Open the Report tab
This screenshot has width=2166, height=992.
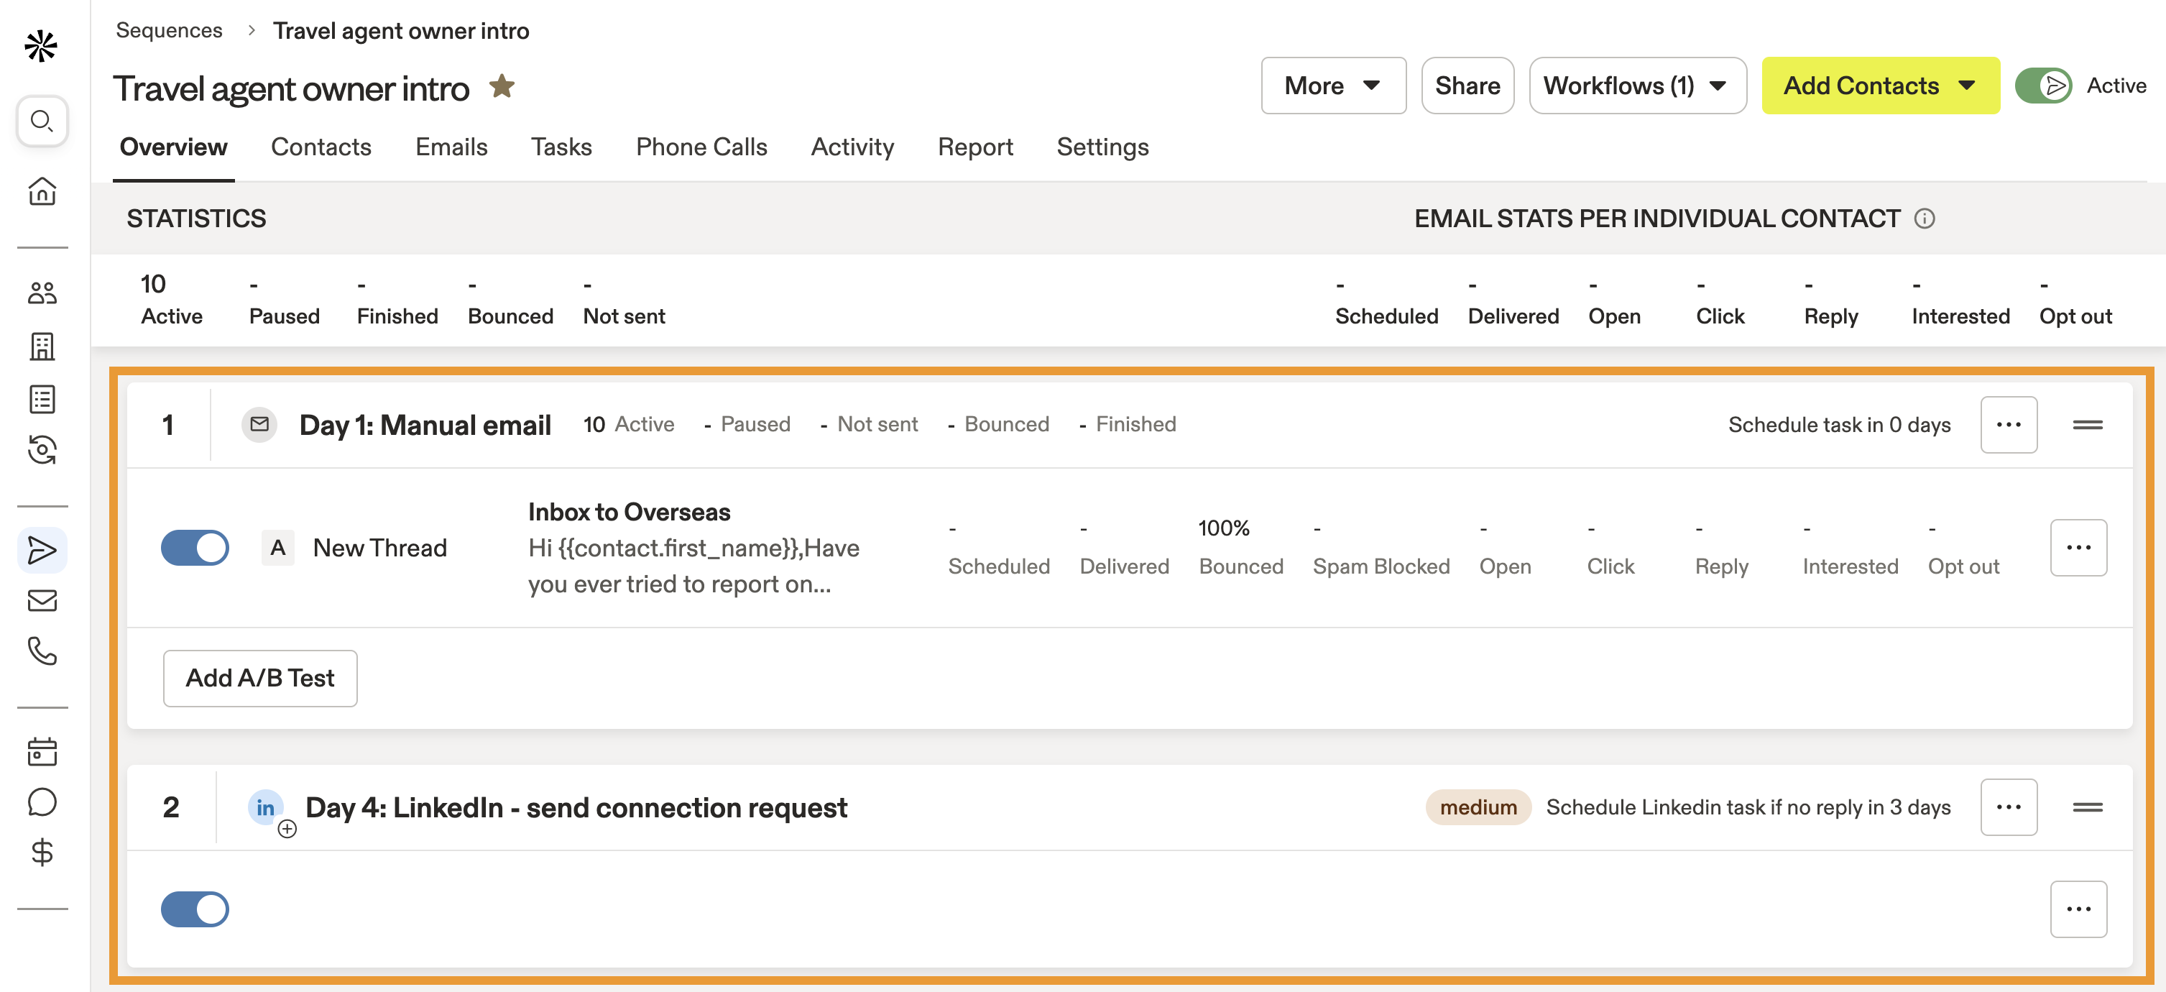pos(975,147)
